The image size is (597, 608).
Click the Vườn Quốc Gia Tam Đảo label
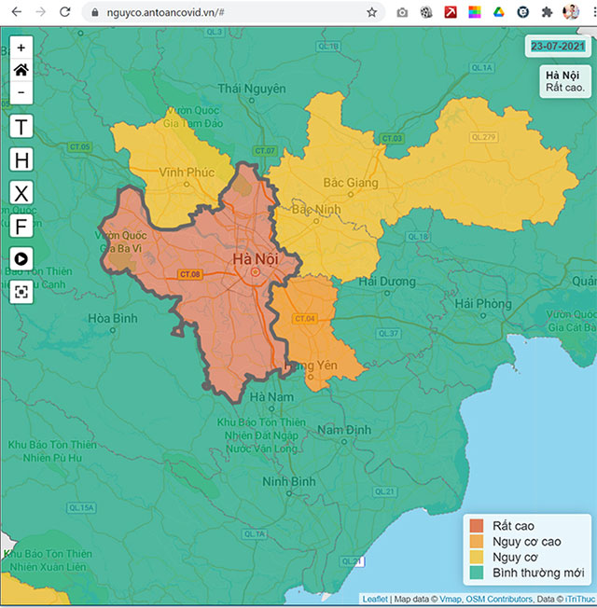pyautogui.click(x=193, y=117)
